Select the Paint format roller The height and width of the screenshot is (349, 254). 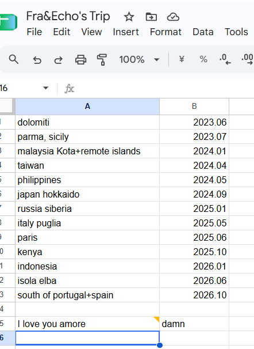[102, 60]
